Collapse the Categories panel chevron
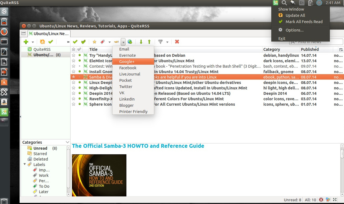 (67, 142)
